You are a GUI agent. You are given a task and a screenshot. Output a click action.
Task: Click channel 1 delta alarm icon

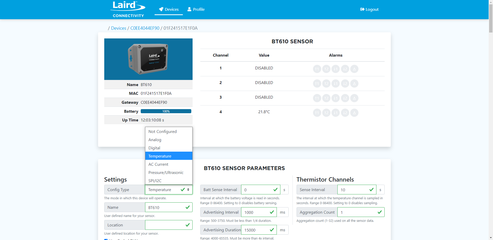(354, 69)
